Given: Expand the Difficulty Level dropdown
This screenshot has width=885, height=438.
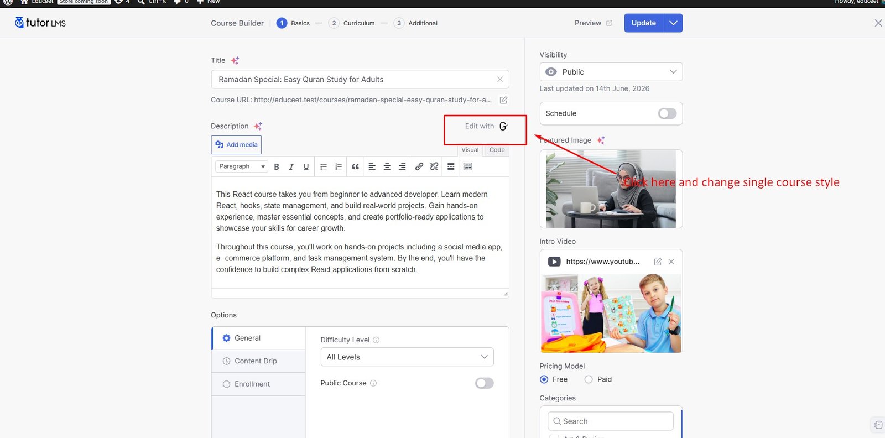Looking at the screenshot, I should (407, 357).
